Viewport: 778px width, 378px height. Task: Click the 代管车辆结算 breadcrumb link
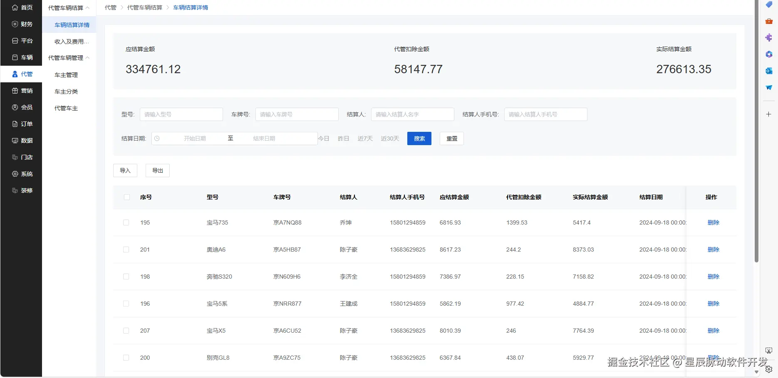pyautogui.click(x=145, y=7)
